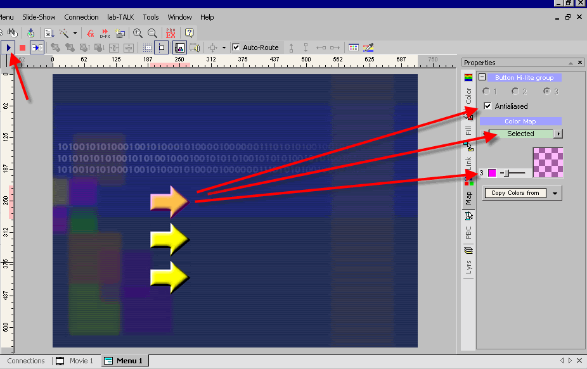
Task: Zoom in with the plus magnifier
Action: pos(138,34)
